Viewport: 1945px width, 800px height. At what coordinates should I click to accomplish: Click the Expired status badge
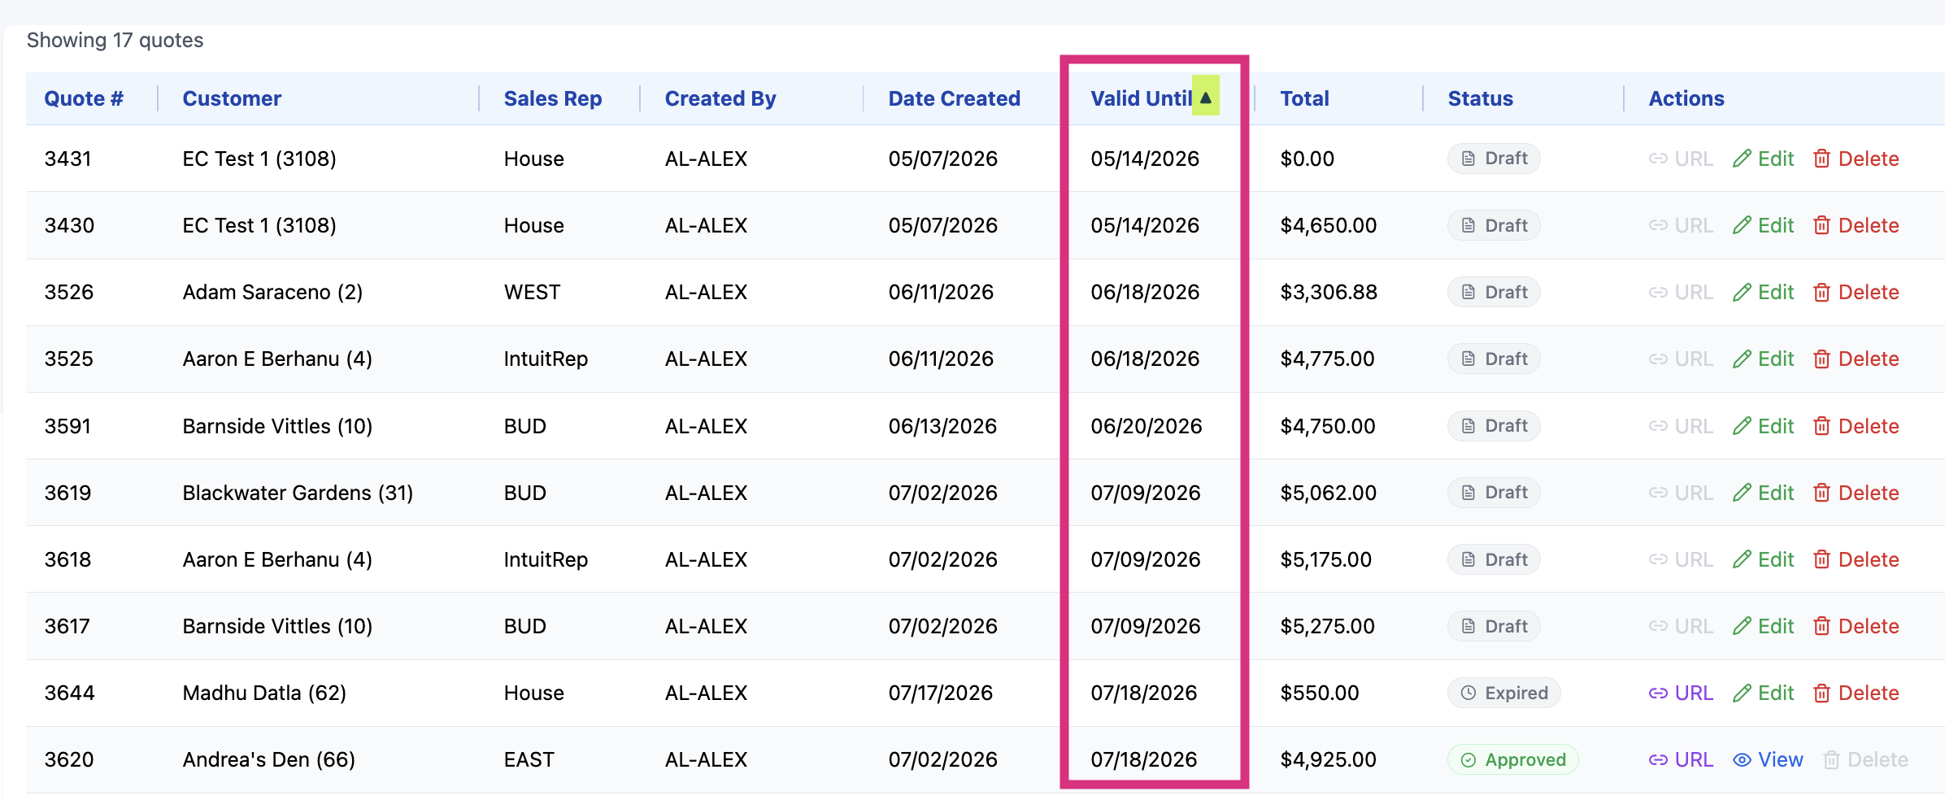click(x=1503, y=693)
